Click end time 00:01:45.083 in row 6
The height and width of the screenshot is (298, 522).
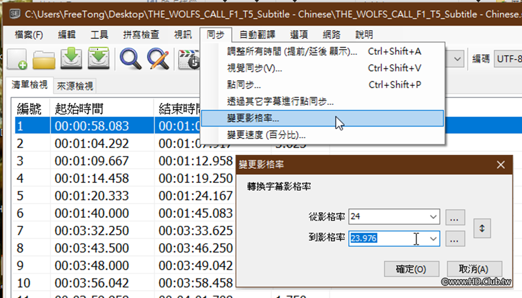point(196,213)
